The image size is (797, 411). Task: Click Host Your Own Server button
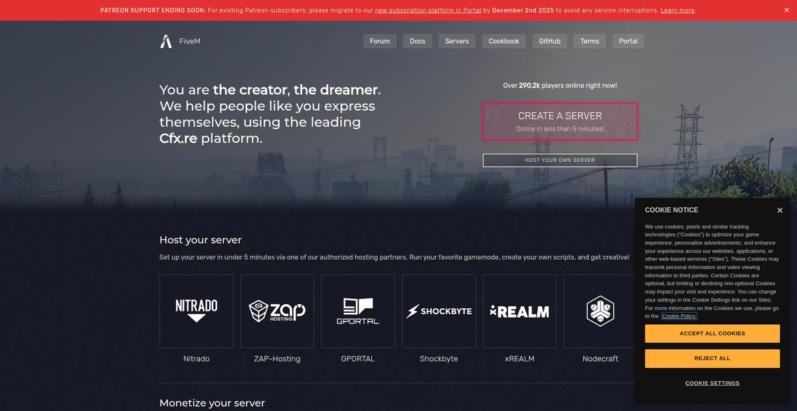coord(560,160)
